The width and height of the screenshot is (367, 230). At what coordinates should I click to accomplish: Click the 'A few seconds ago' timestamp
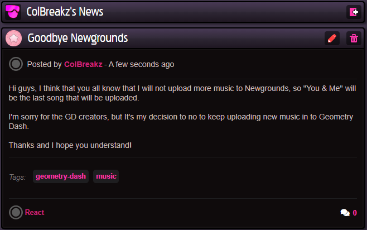(x=141, y=64)
